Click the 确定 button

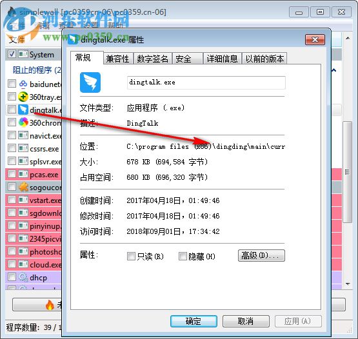coord(194,321)
